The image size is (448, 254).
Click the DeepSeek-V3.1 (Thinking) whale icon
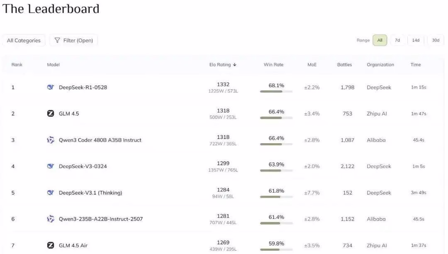51,193
